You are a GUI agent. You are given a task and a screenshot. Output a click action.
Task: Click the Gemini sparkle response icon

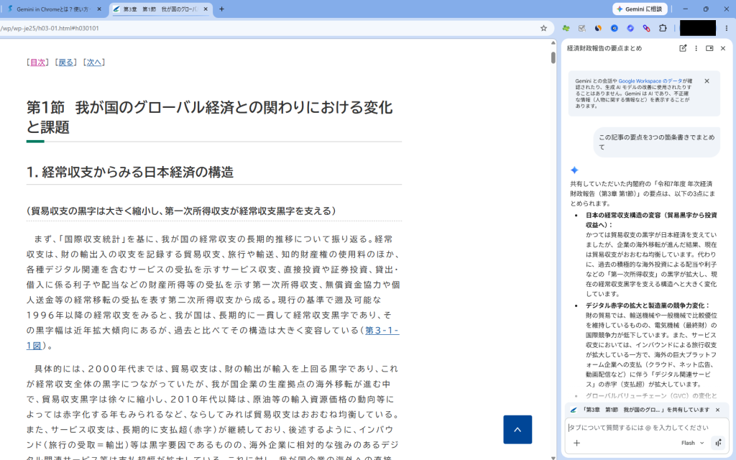(x=574, y=170)
